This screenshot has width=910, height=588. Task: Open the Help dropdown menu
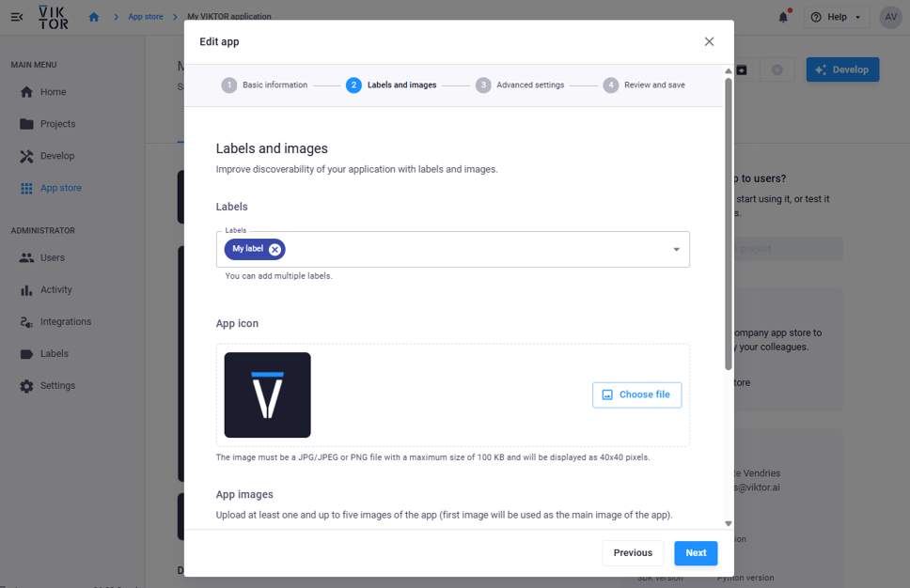pyautogui.click(x=836, y=17)
